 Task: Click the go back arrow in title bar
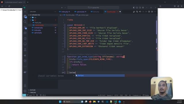click(x=62, y=8)
